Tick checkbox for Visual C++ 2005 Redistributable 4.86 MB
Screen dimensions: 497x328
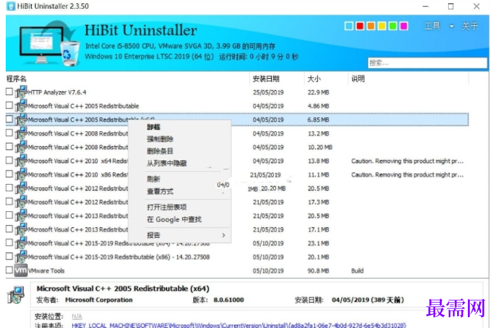click(x=9, y=105)
